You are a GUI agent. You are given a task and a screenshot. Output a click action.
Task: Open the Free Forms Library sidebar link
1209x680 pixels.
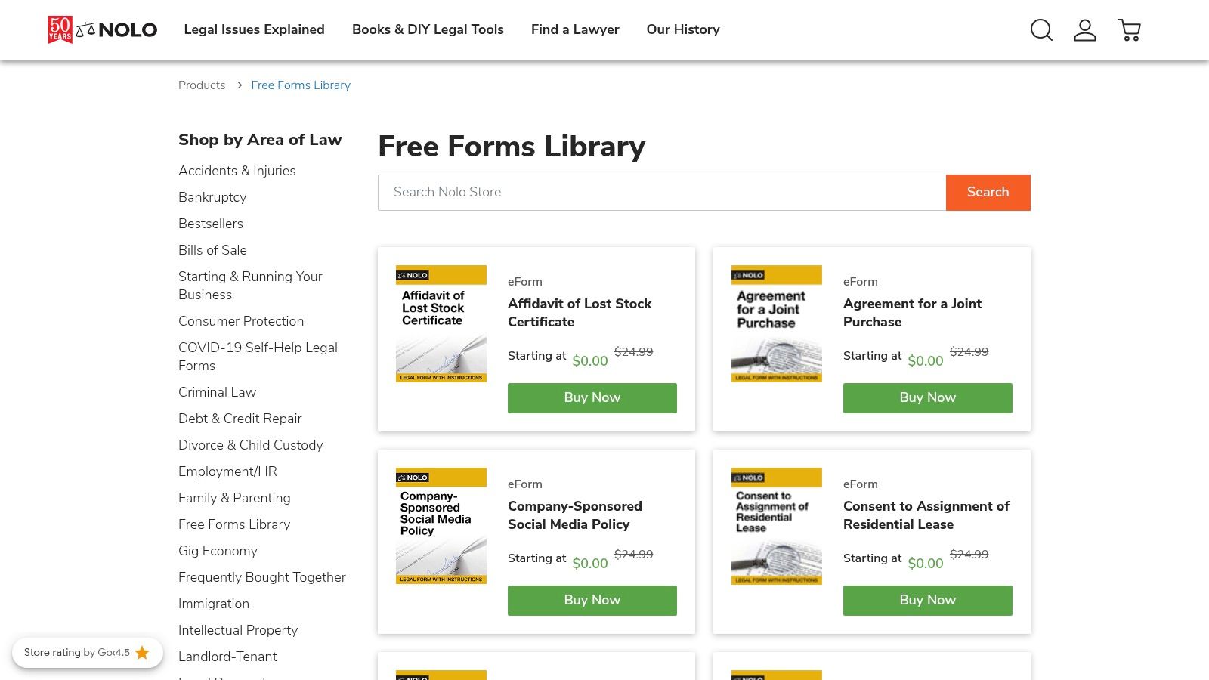click(233, 524)
